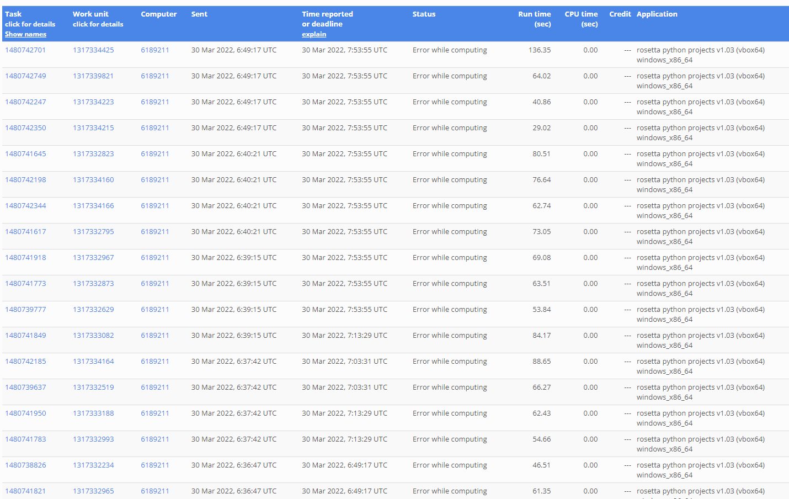The image size is (789, 499).
Task: Open task 1480741783 details
Action: point(25,439)
